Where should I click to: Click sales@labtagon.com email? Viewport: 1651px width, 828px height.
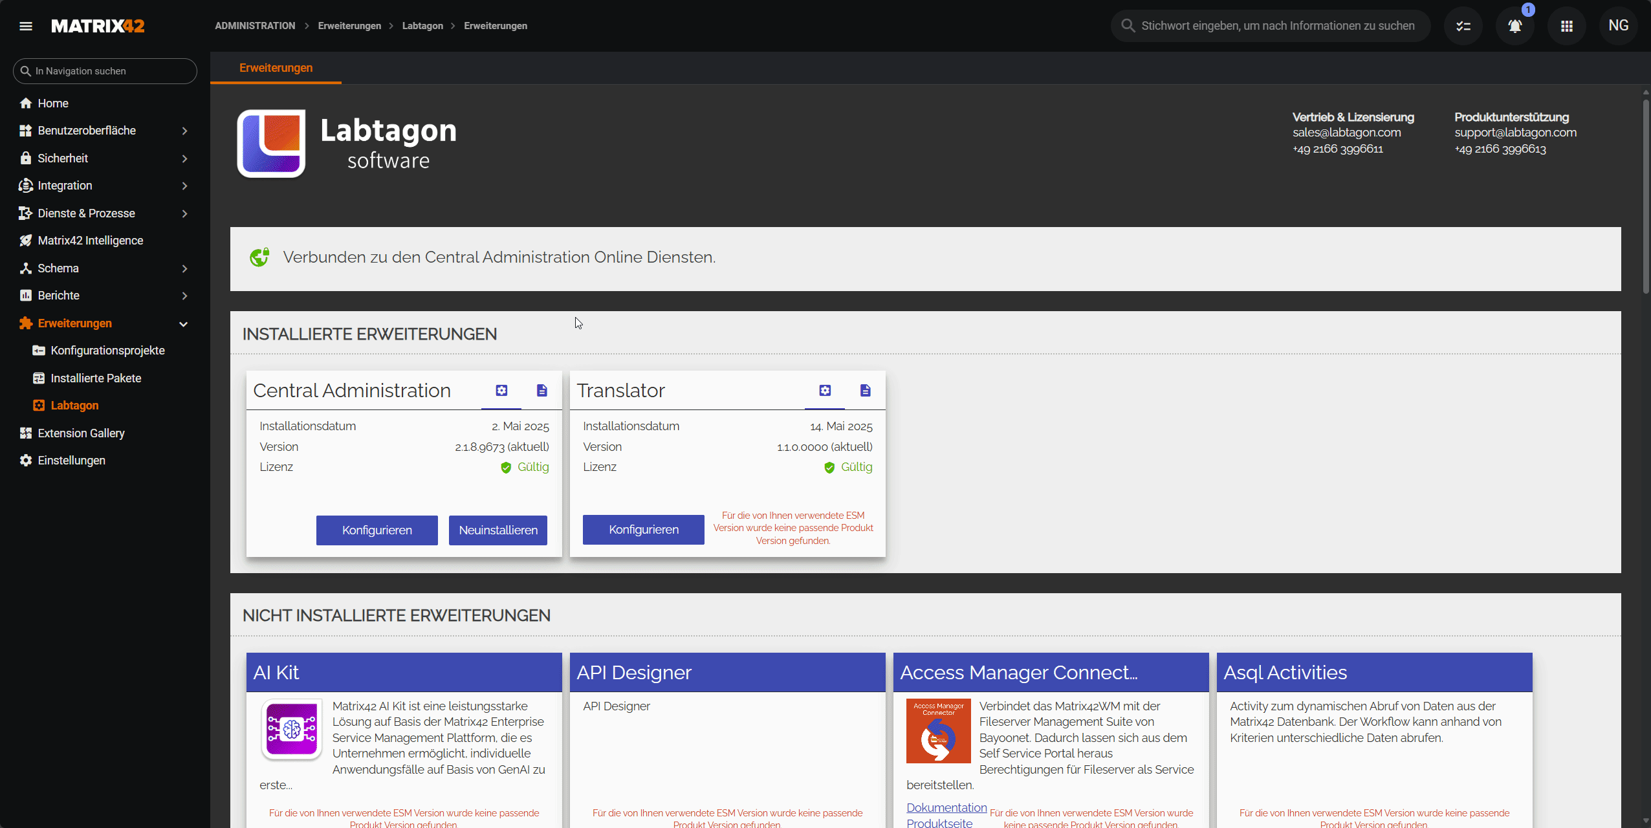1346,133
